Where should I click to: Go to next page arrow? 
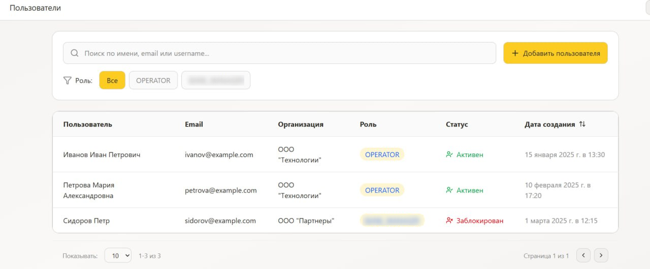(x=601, y=255)
